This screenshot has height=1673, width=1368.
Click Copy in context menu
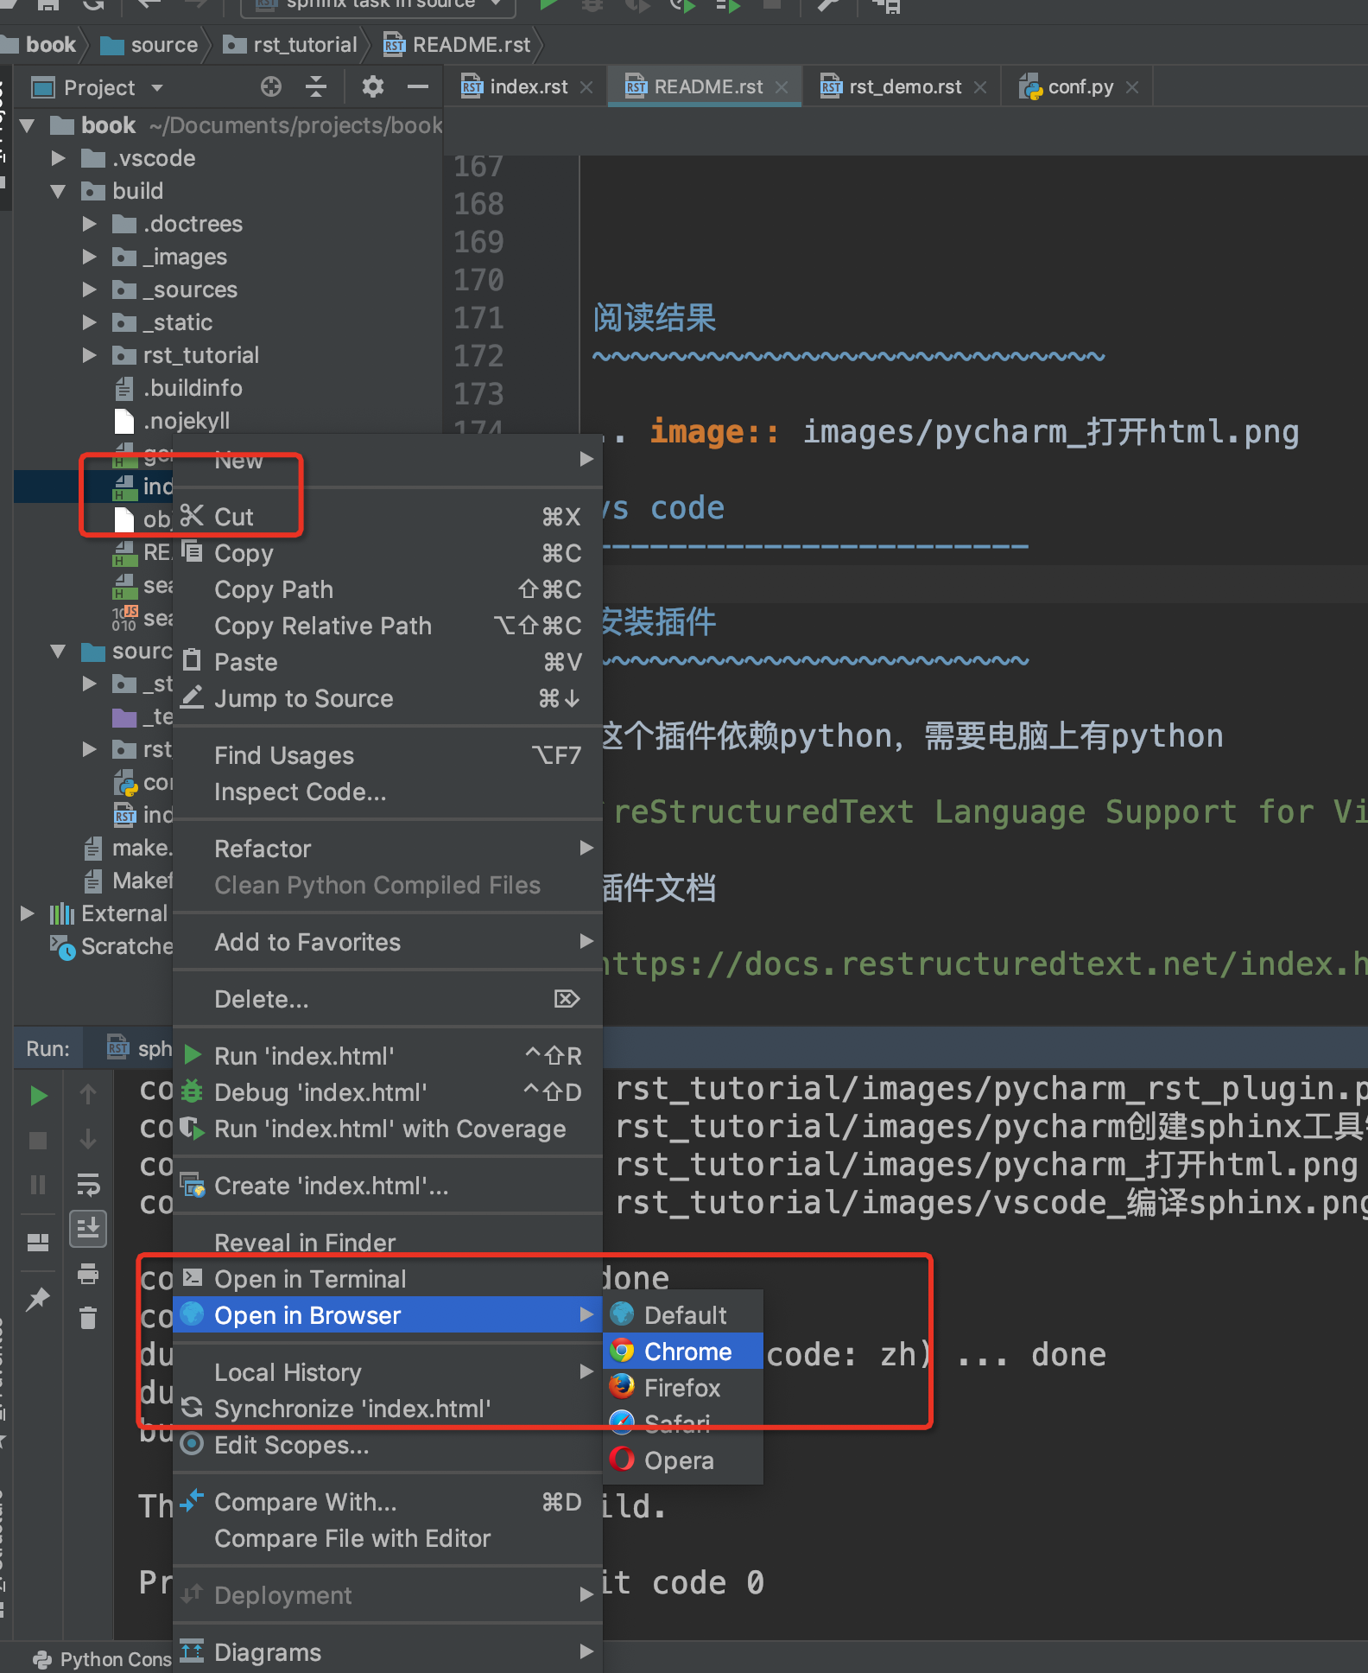[x=387, y=553]
